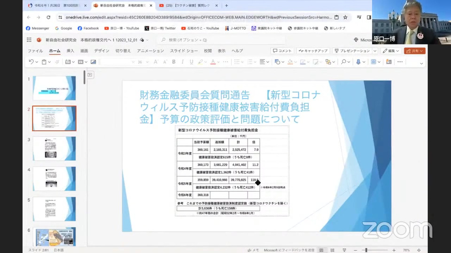The width and height of the screenshot is (451, 253).
Task: Open Presentation button dropdown arrow
Action: point(375,51)
